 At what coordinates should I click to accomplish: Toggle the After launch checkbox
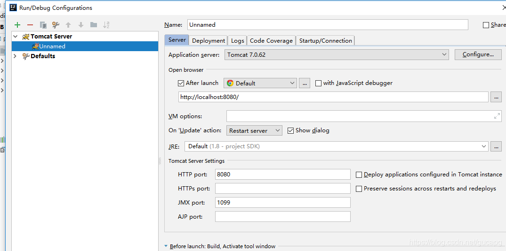(181, 84)
